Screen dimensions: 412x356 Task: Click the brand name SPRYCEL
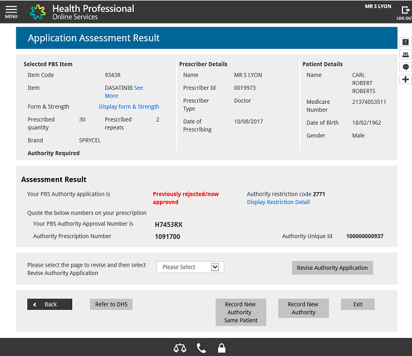point(89,141)
